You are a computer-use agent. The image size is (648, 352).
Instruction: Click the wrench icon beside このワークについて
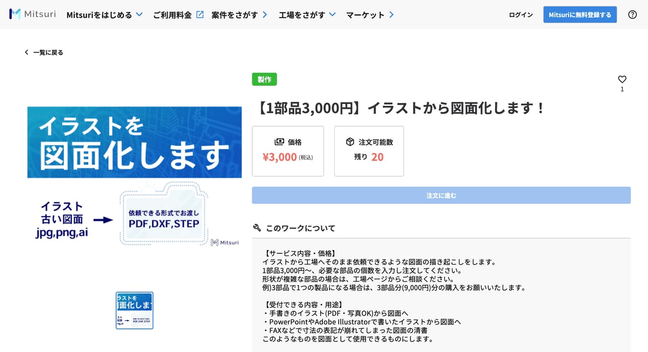257,227
